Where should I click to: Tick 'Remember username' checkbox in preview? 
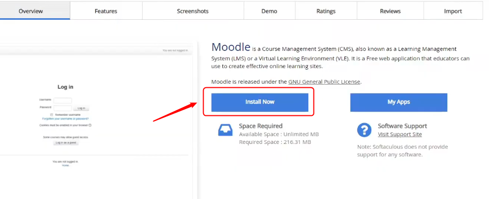pyautogui.click(x=52, y=115)
